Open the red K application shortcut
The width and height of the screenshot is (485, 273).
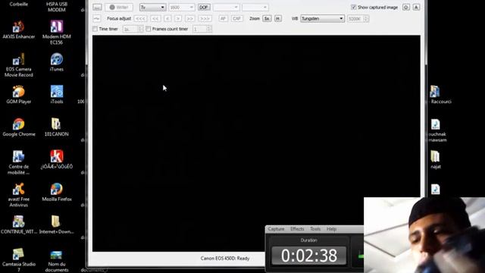[x=57, y=160]
